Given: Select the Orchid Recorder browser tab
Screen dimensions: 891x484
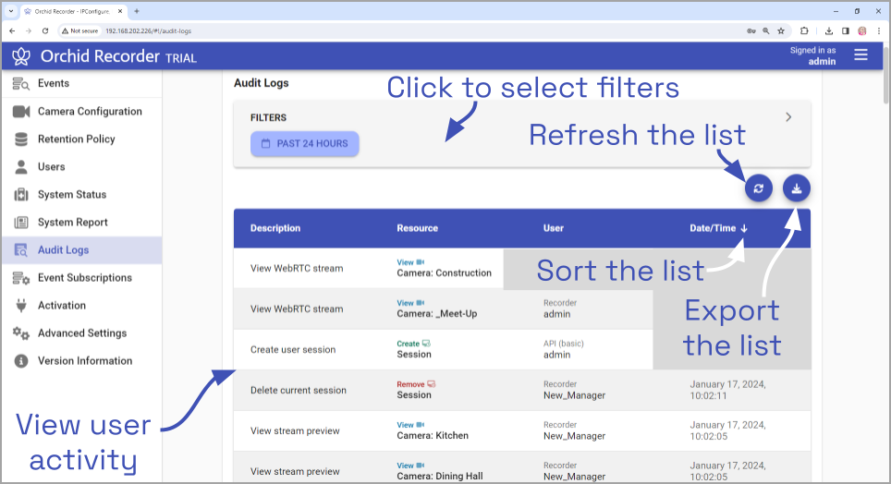Looking at the screenshot, I should [x=73, y=11].
